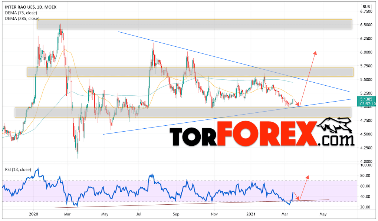The width and height of the screenshot is (378, 221).
Task: Select the DEMA (75, close) indicator label
Action: click(21, 13)
